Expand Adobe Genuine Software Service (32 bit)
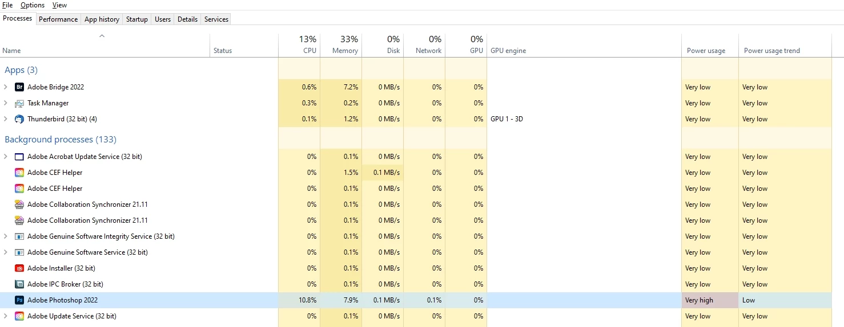Image resolution: width=844 pixels, height=327 pixels. tap(6, 252)
